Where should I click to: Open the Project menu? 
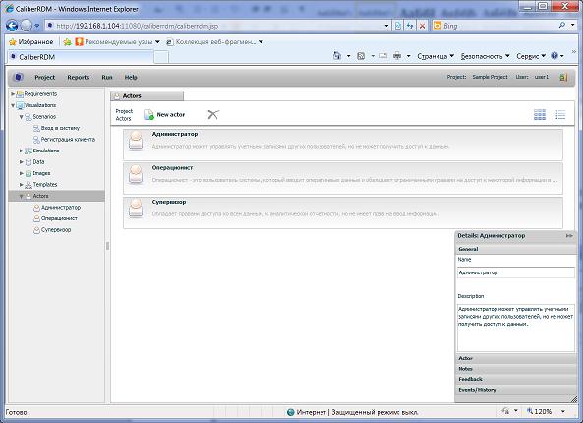pyautogui.click(x=45, y=77)
